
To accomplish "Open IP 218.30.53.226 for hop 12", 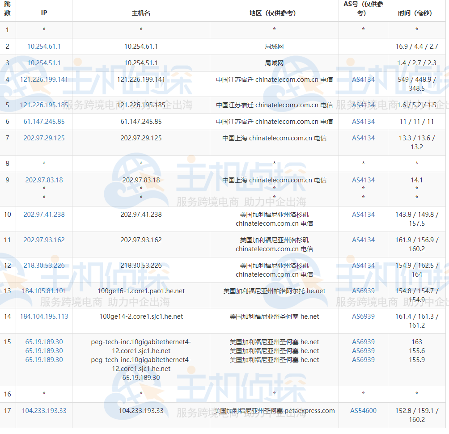I will pyautogui.click(x=43, y=265).
